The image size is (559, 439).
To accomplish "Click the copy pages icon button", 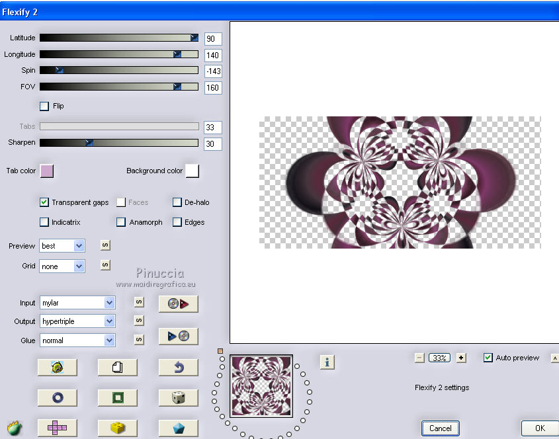I will coord(118,367).
